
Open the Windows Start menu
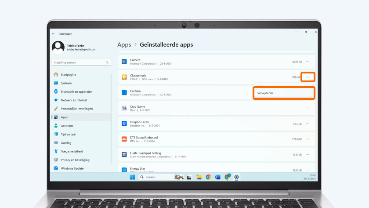click(x=133, y=177)
